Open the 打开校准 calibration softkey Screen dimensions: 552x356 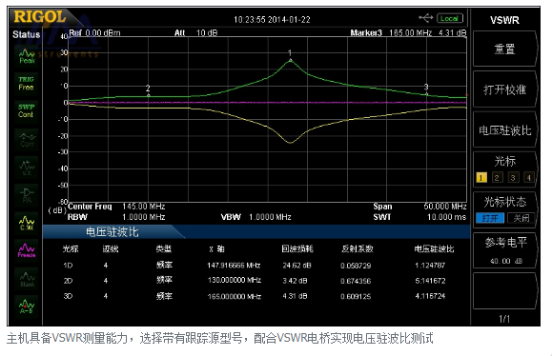pyautogui.click(x=505, y=89)
